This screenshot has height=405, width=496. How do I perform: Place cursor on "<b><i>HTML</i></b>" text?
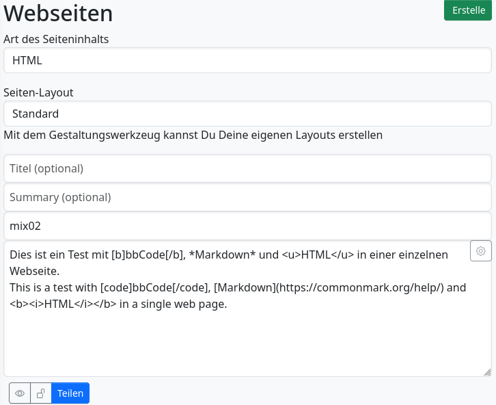pos(55,304)
